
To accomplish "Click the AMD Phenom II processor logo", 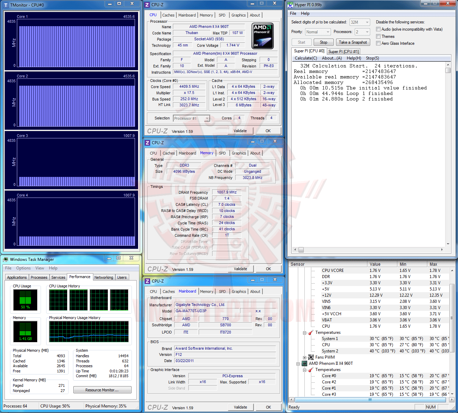I will tap(263, 36).
